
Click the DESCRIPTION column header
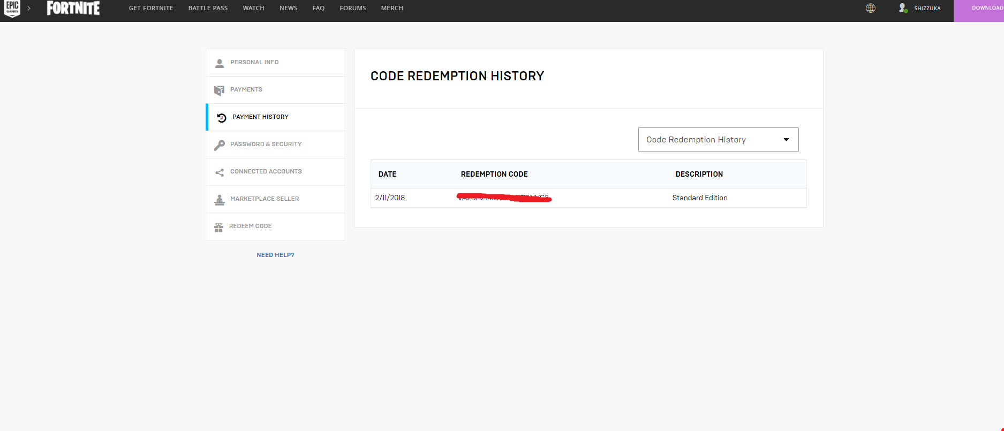[x=699, y=174]
